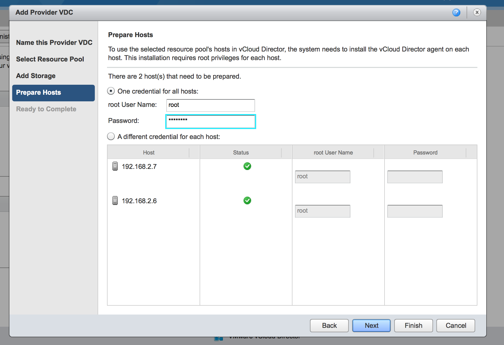504x345 pixels.
Task: Sort the table by Host column header
Action: coord(149,153)
